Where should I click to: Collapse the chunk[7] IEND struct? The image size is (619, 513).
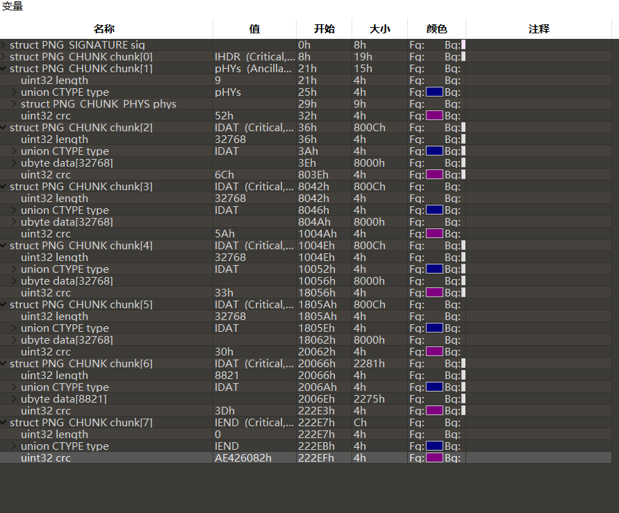pos(3,423)
